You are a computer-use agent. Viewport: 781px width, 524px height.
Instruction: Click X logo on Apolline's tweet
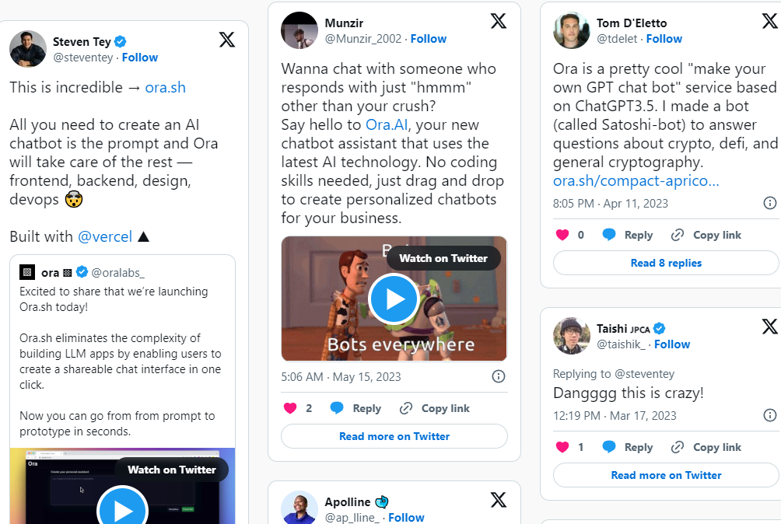pyautogui.click(x=499, y=500)
